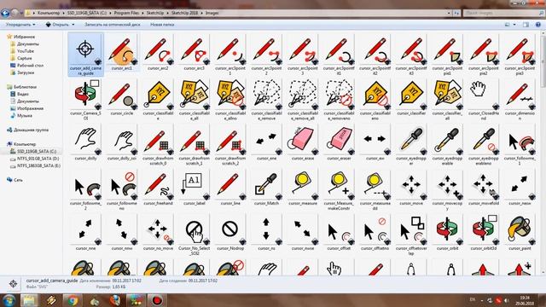This screenshot has height=307, width=546.
Task: Select the cursor_freehand pencil icon
Action: 158,184
